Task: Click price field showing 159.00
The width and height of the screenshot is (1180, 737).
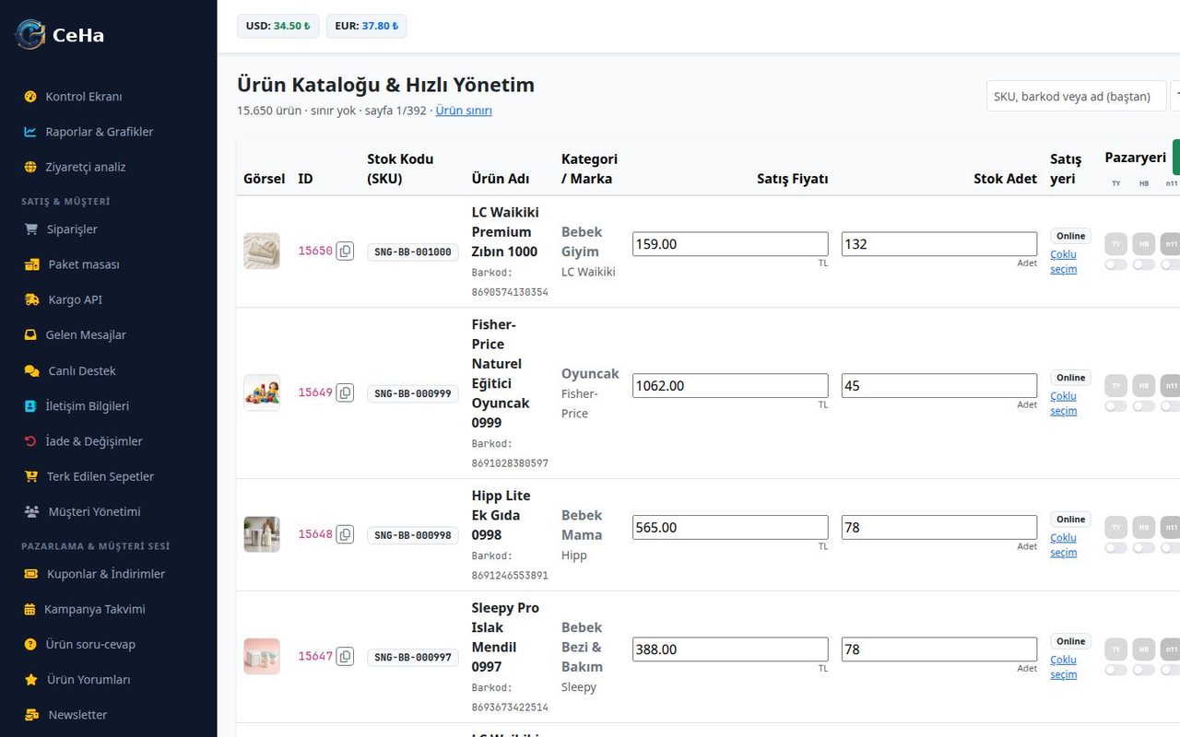Action: (x=730, y=244)
